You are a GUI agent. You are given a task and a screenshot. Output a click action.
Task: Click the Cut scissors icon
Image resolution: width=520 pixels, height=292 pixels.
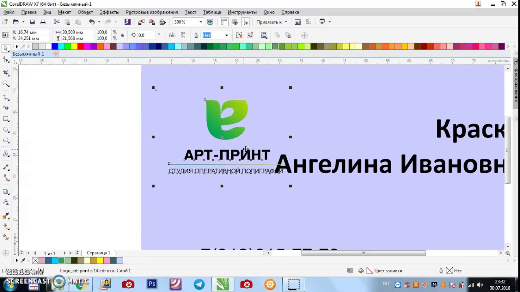[56, 22]
